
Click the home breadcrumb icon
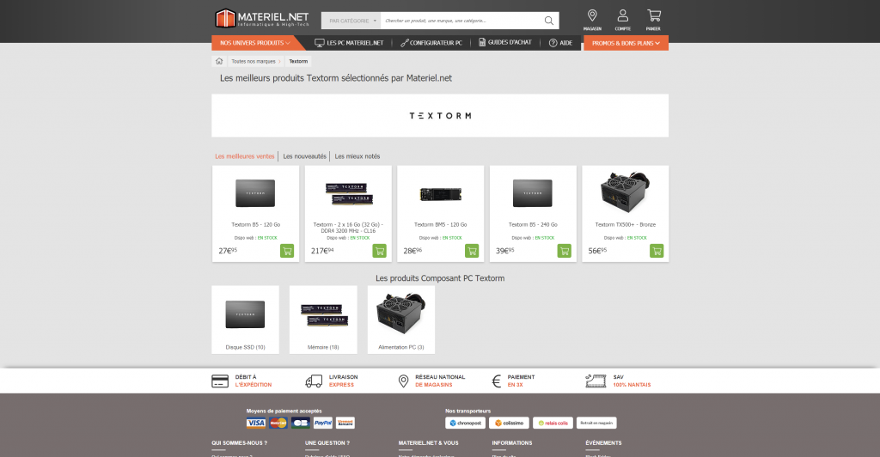point(219,61)
